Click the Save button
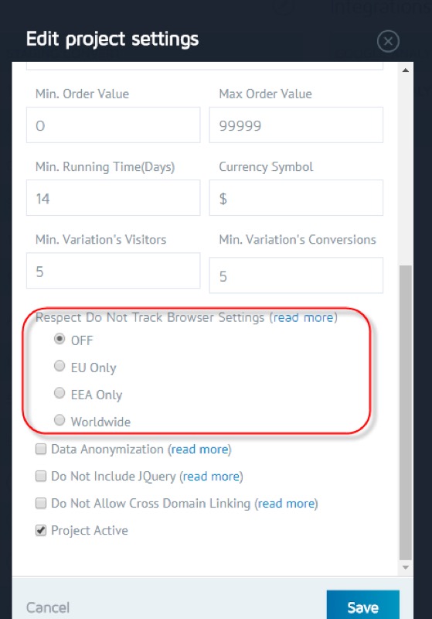432x619 pixels. click(362, 605)
